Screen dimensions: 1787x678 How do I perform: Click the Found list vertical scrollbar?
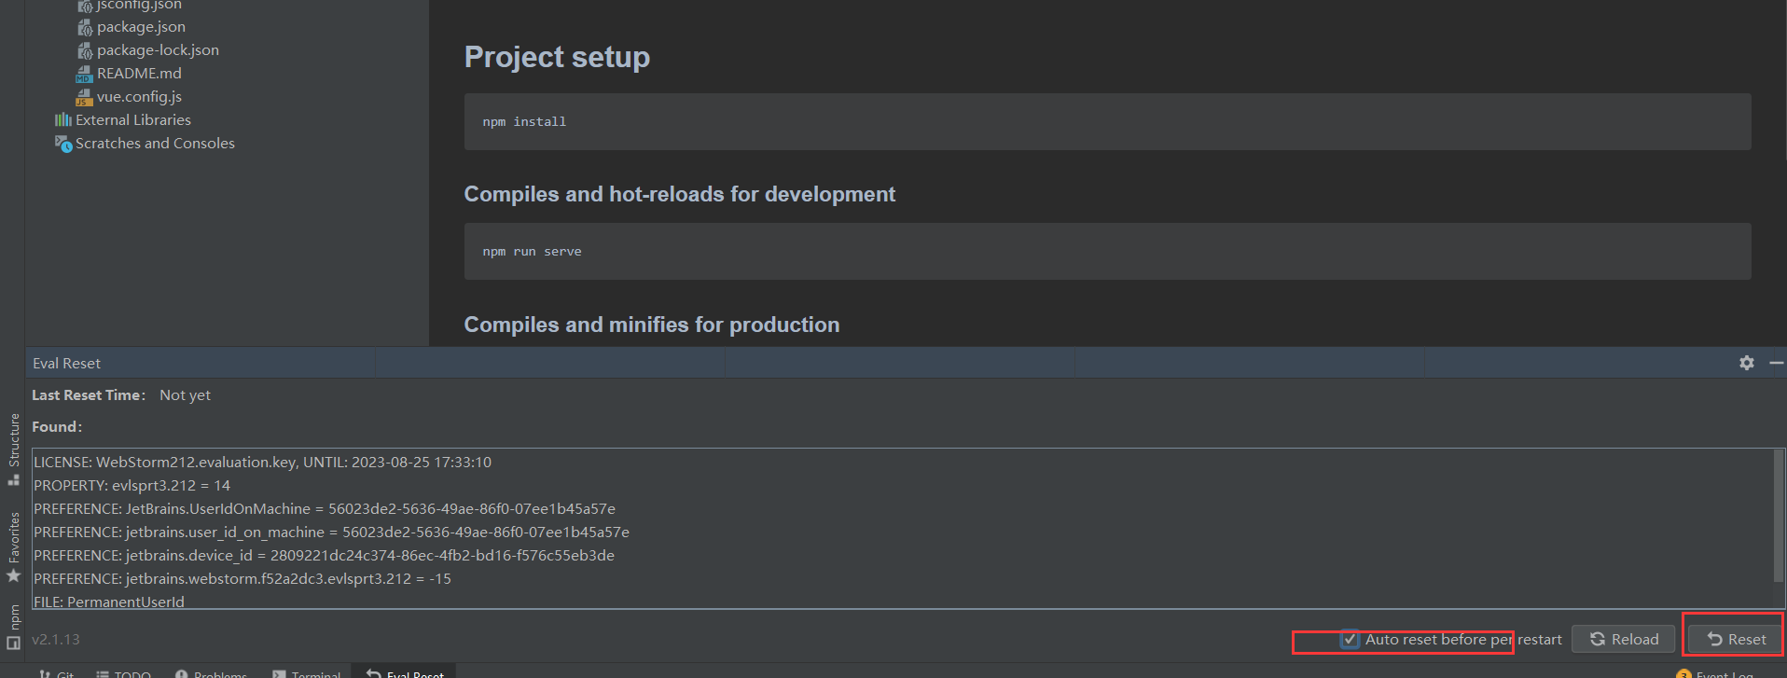[1778, 516]
